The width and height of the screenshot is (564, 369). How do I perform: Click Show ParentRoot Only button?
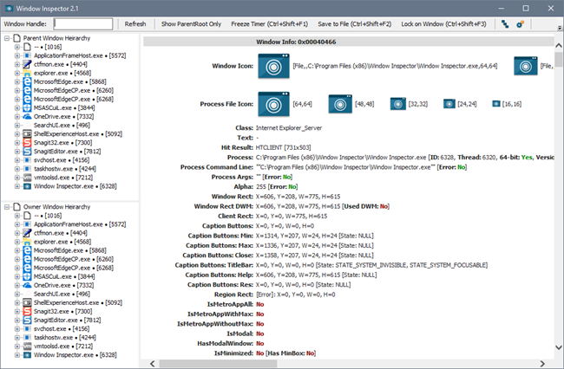pyautogui.click(x=192, y=24)
